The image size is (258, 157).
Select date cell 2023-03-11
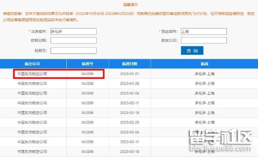point(130,142)
